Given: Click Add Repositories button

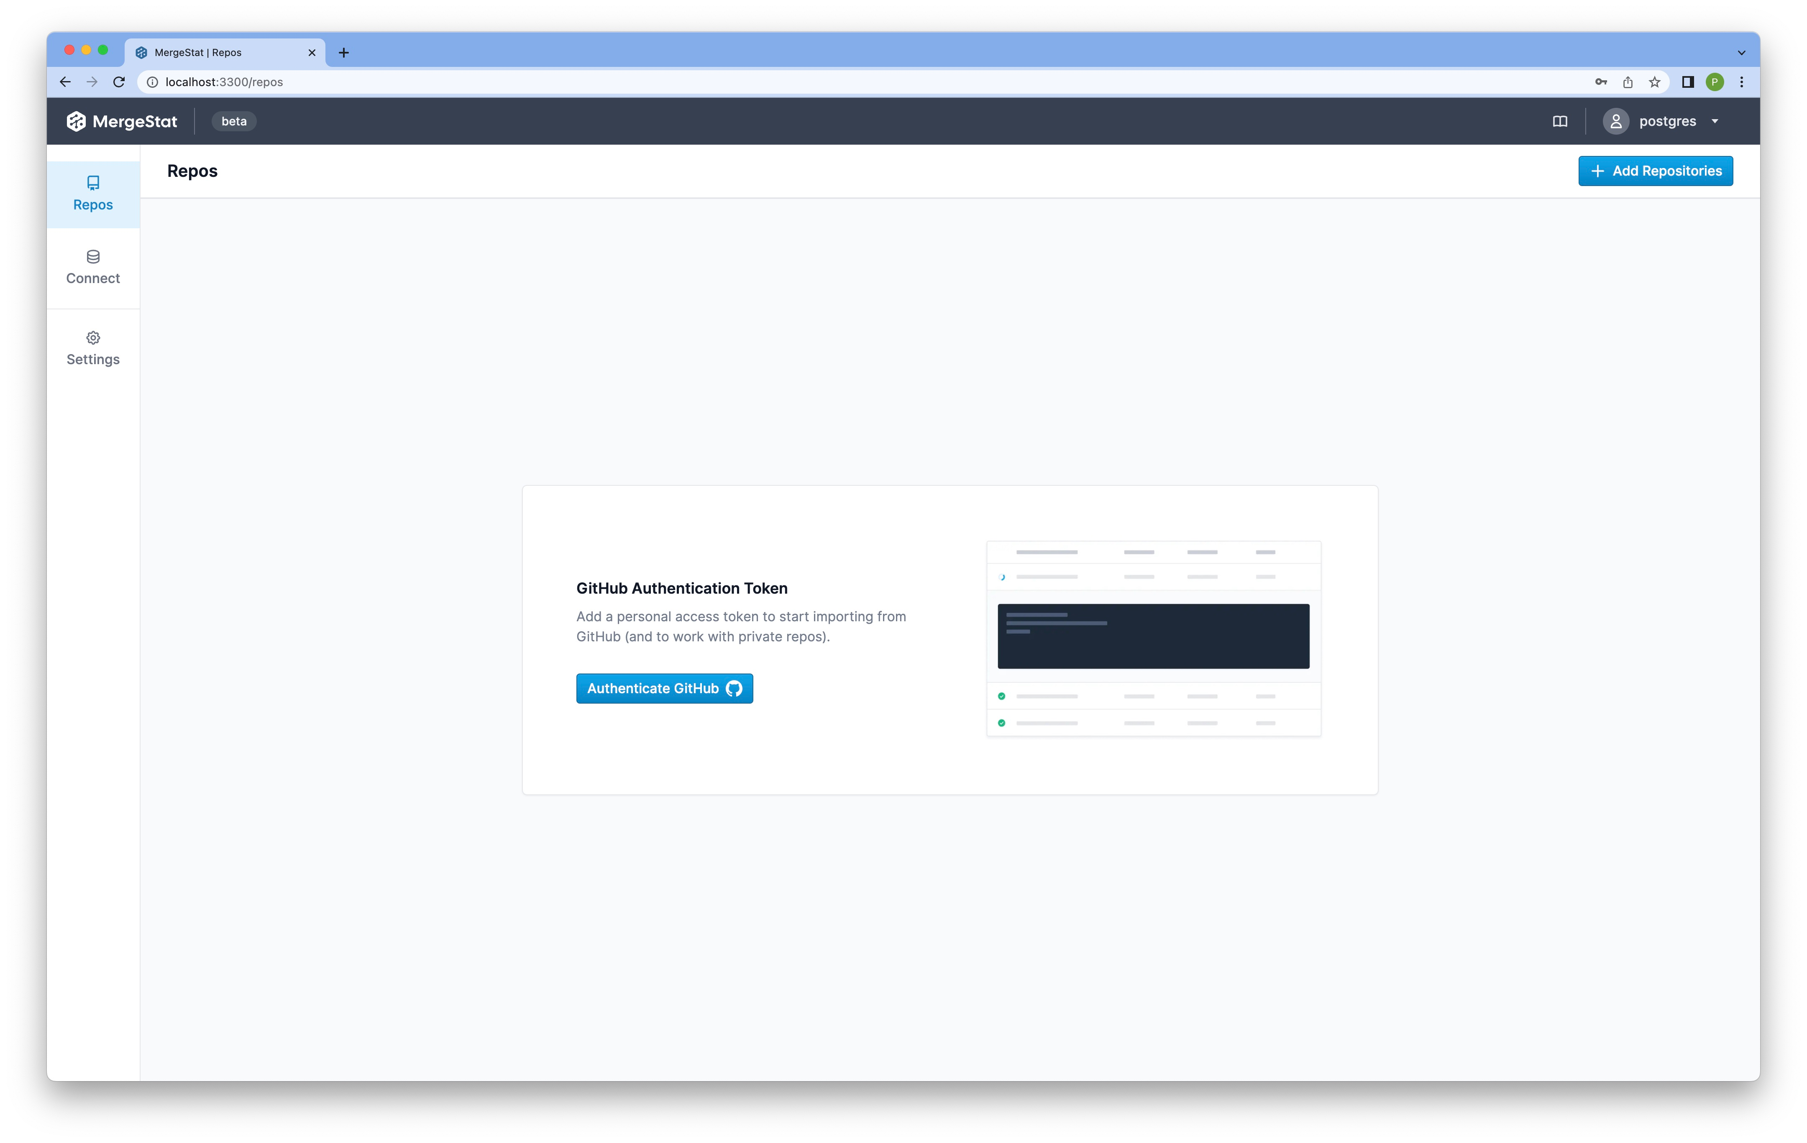Looking at the screenshot, I should (x=1656, y=170).
